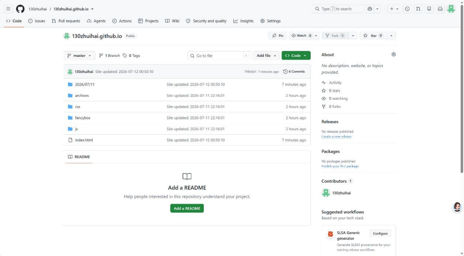Open user avatar menu in header
This screenshot has width=464, height=256.
[451, 9]
